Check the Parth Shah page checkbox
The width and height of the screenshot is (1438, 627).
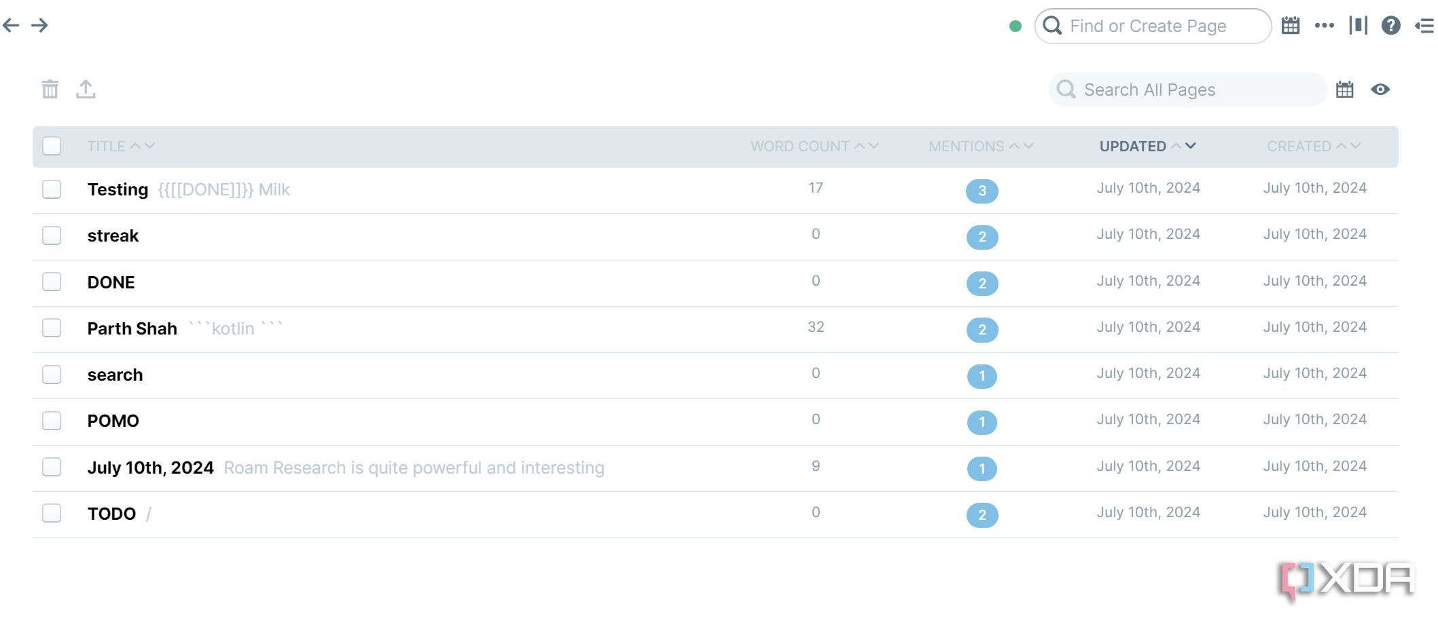click(x=52, y=328)
